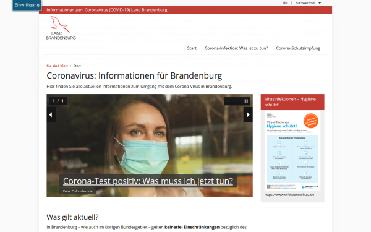Viewport: 371px width, 232px height.
Task: Open 'Corona-Test positiv: Was muss ich jetzt tun?' link
Action: click(x=148, y=181)
